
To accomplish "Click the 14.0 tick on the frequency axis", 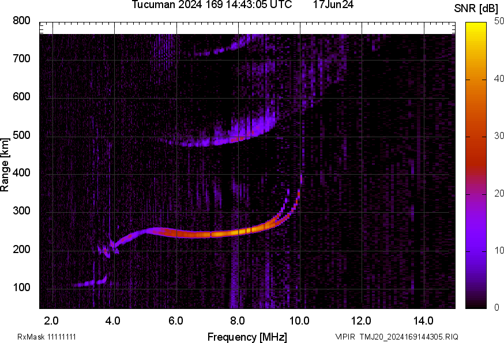I will [423, 320].
